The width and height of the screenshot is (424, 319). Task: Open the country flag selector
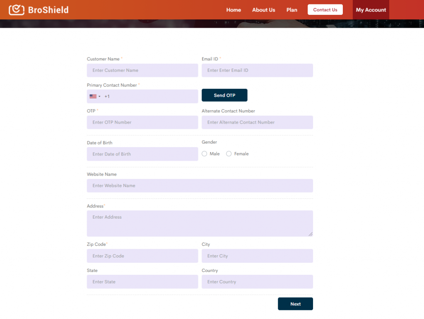tap(95, 96)
